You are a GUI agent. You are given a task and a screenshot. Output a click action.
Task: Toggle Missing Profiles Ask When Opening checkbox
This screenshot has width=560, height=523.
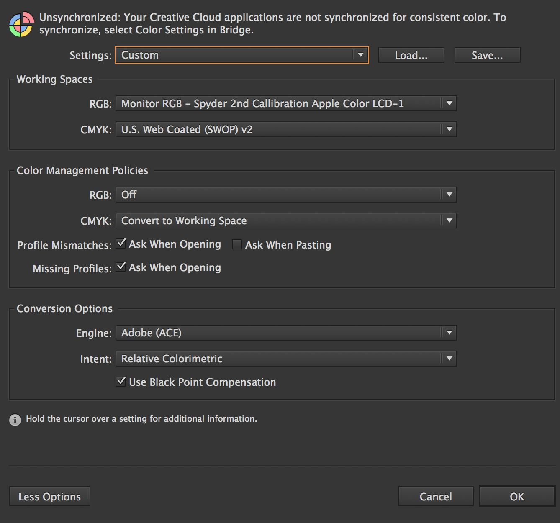121,267
